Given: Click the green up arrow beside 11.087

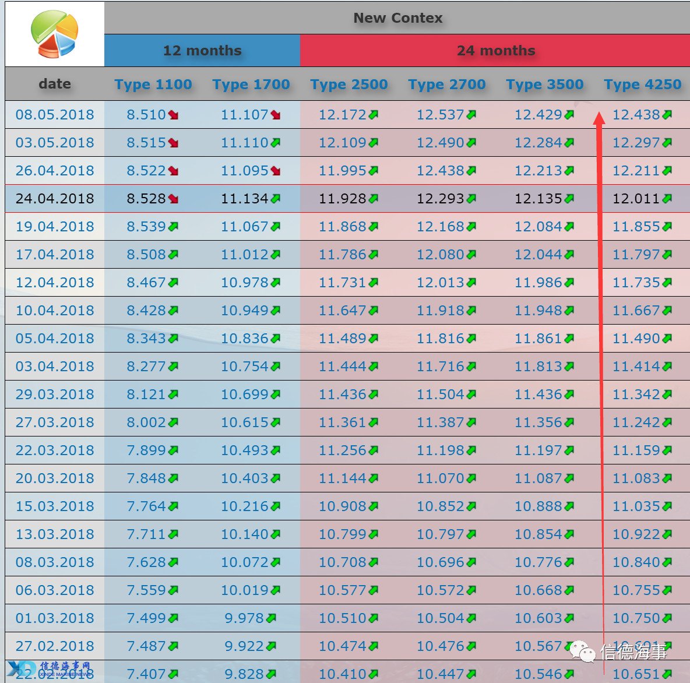Looking at the screenshot, I should coord(569,478).
